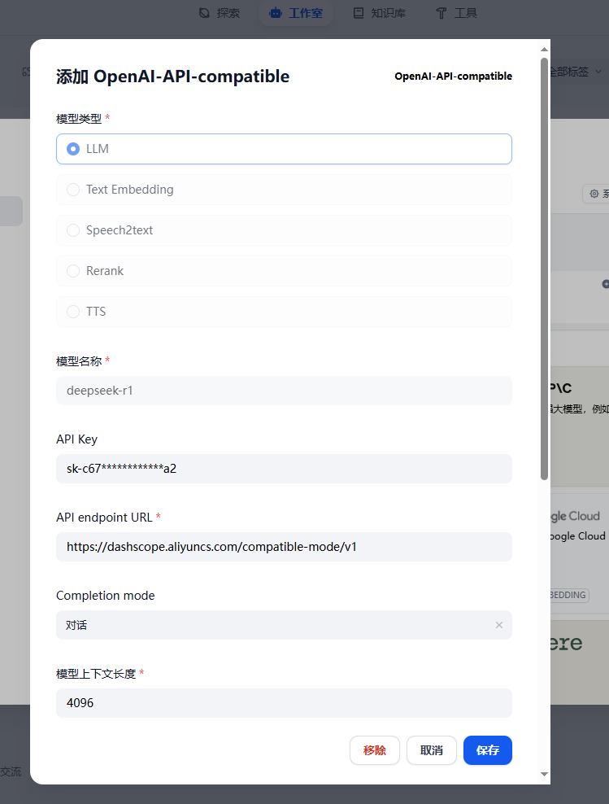Open the Completion mode dropdown showing 对话
Image resolution: width=609 pixels, height=804 pixels.
[x=276, y=625]
